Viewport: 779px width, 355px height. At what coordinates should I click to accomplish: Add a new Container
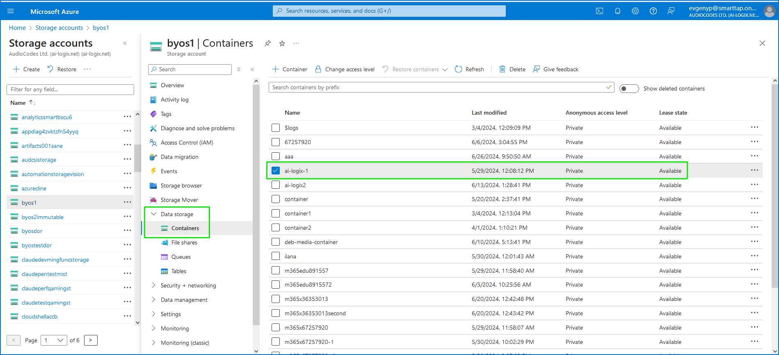point(289,69)
